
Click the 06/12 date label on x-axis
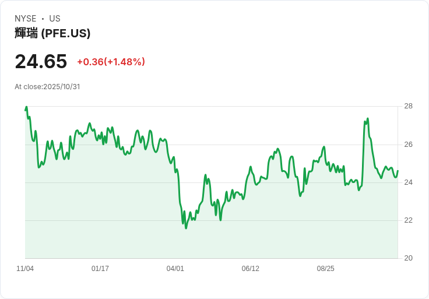(x=251, y=269)
